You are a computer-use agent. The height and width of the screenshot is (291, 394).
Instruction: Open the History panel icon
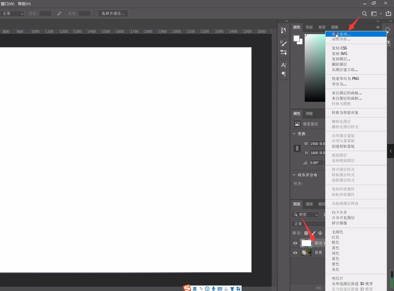coord(283,30)
